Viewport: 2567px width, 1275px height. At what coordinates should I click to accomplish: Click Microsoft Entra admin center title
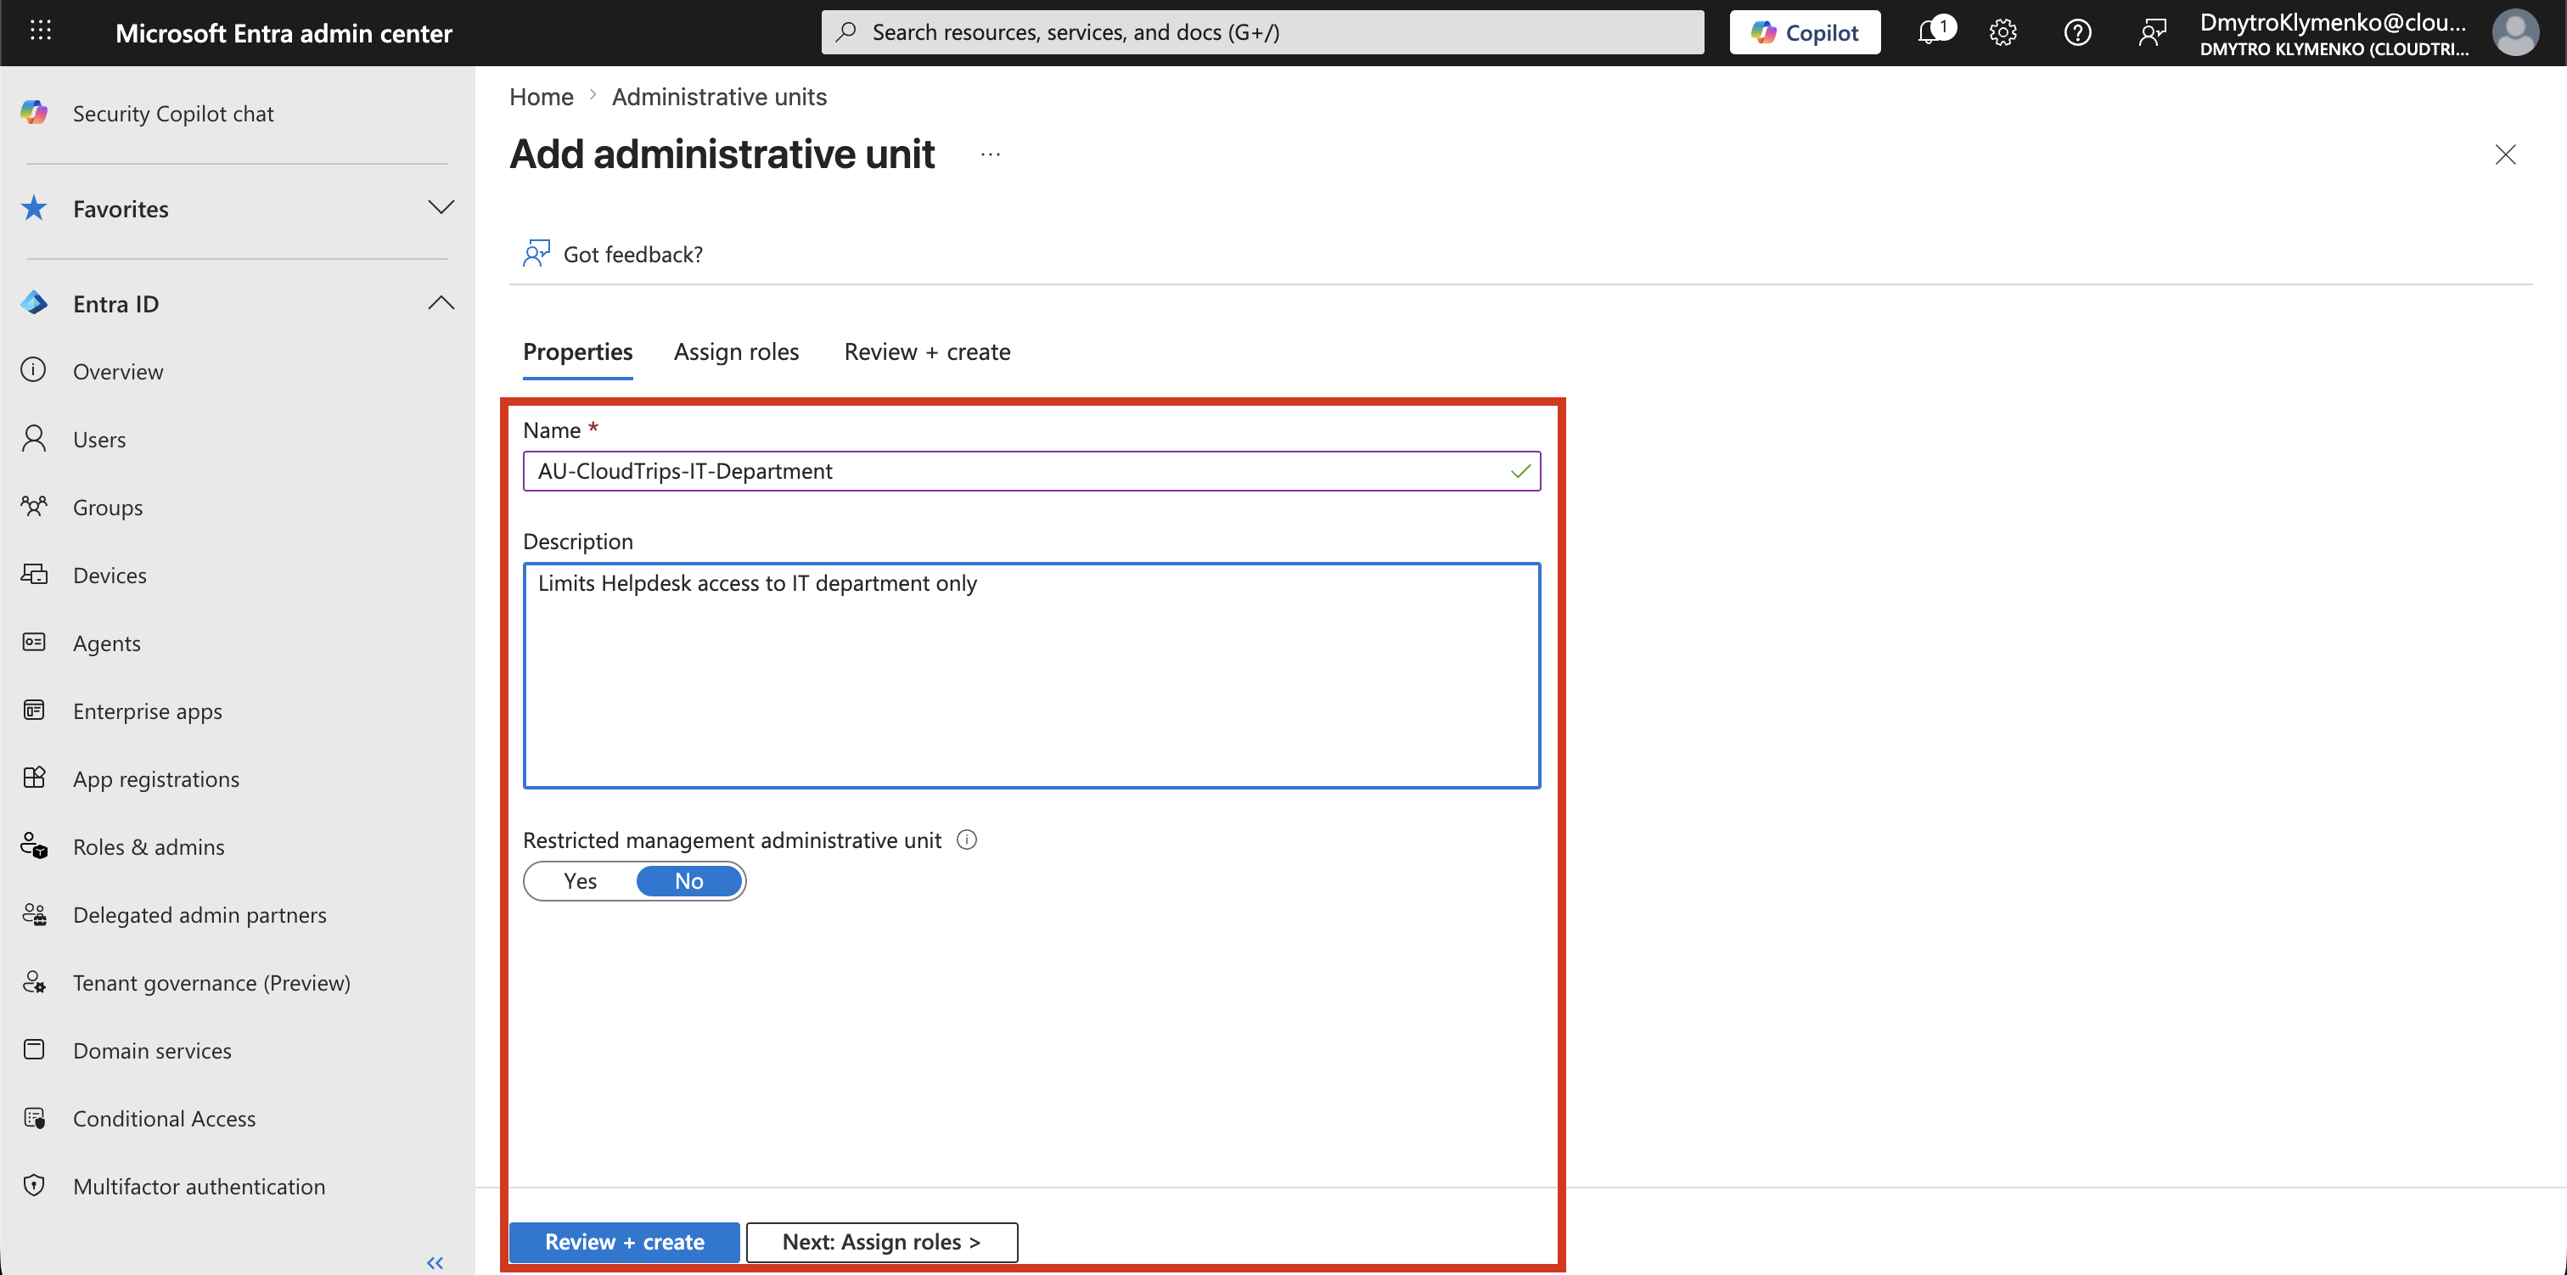tap(284, 33)
